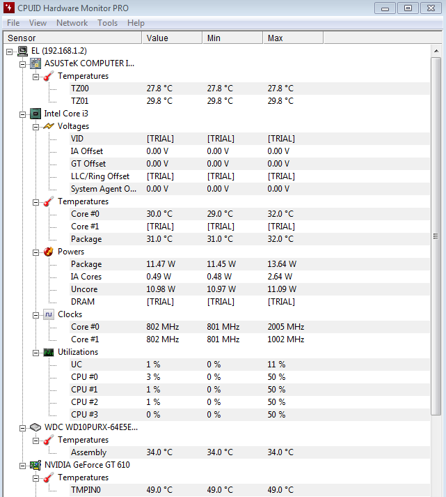Click the CPUID app icon in title bar
This screenshot has height=497, width=446.
pyautogui.click(x=9, y=8)
